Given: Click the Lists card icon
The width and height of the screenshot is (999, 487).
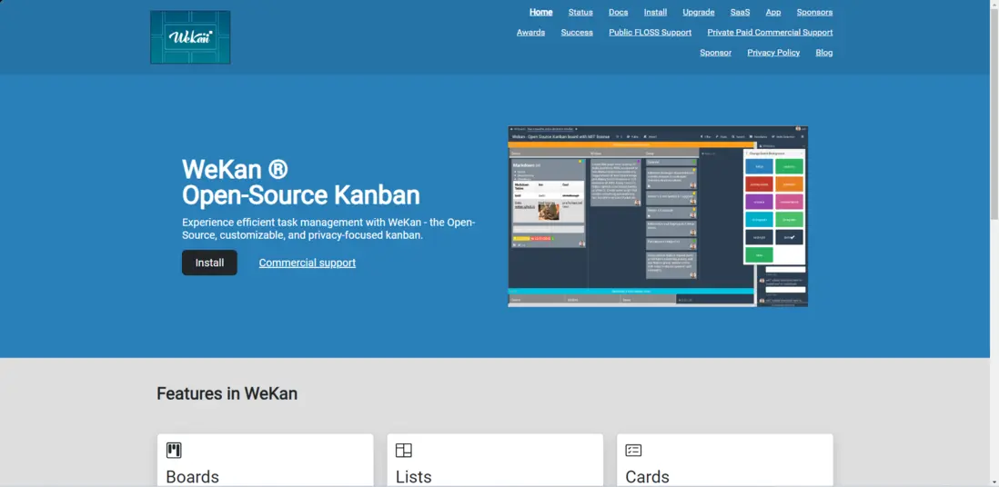Looking at the screenshot, I should pos(404,450).
